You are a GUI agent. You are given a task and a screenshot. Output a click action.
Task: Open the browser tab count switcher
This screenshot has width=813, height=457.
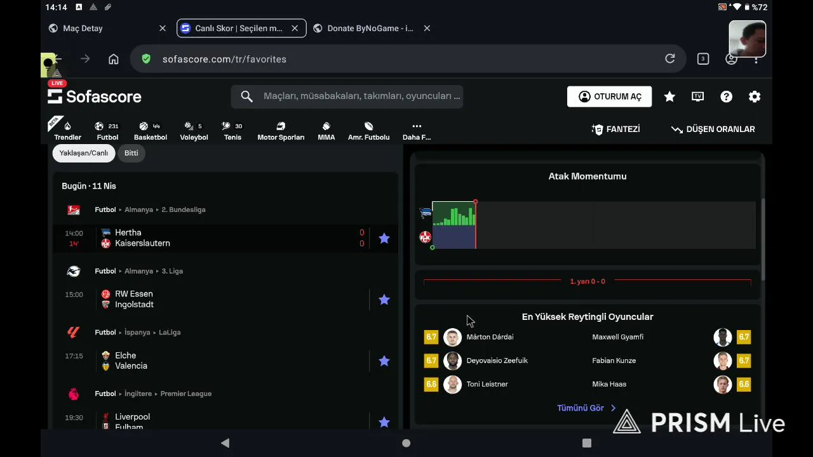pyautogui.click(x=703, y=59)
